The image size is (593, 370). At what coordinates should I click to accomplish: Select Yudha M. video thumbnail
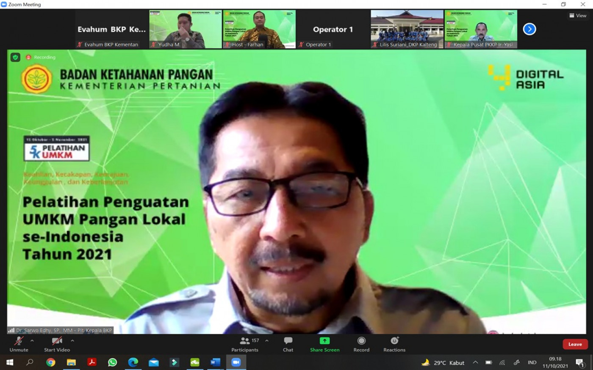point(186,29)
